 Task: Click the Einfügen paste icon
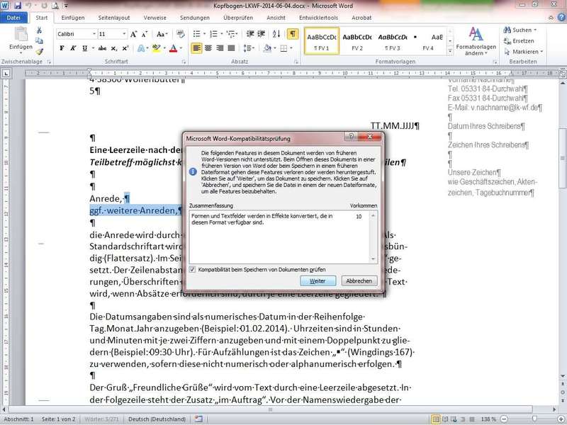pyautogui.click(x=20, y=37)
